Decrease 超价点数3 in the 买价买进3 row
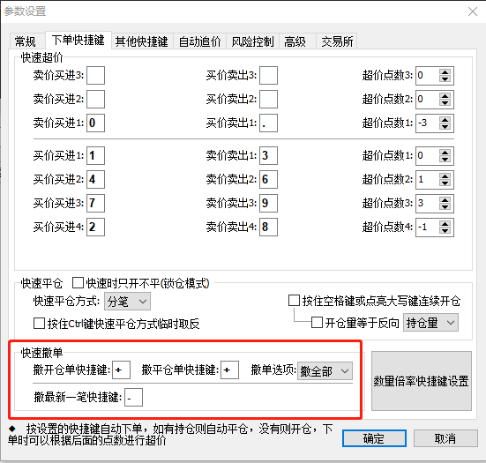The image size is (486, 463). tap(445, 207)
